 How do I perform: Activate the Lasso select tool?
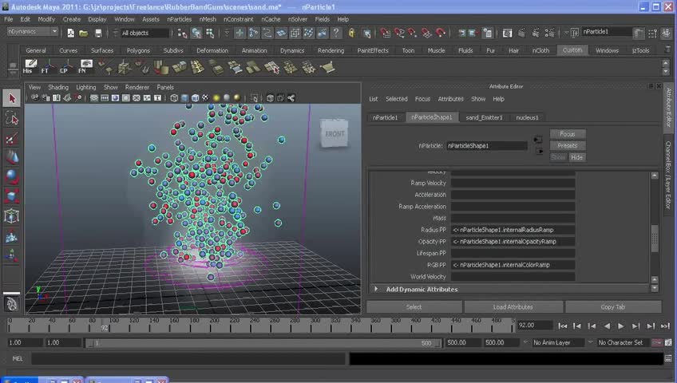(12, 119)
